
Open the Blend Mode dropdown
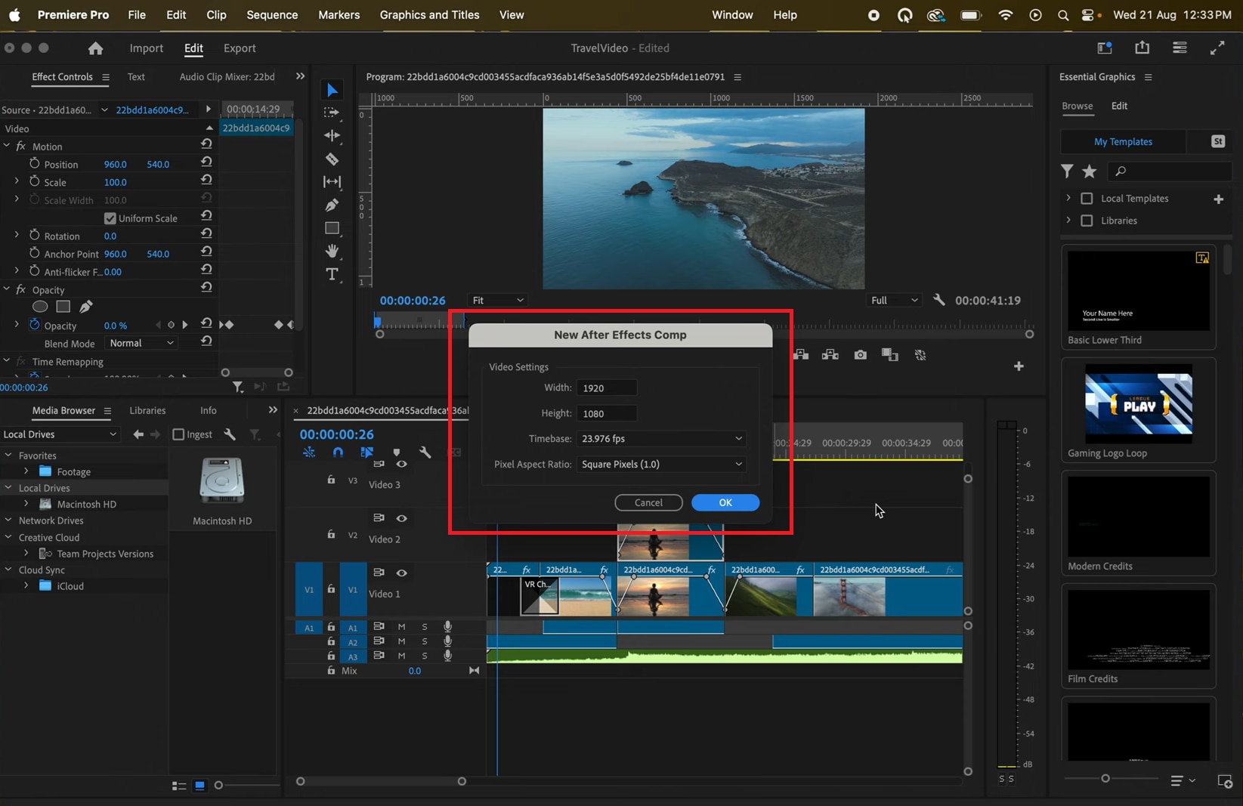(x=141, y=343)
